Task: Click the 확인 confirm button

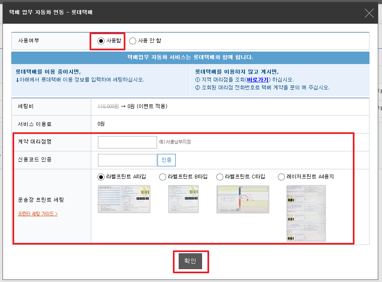Action: 190,261
